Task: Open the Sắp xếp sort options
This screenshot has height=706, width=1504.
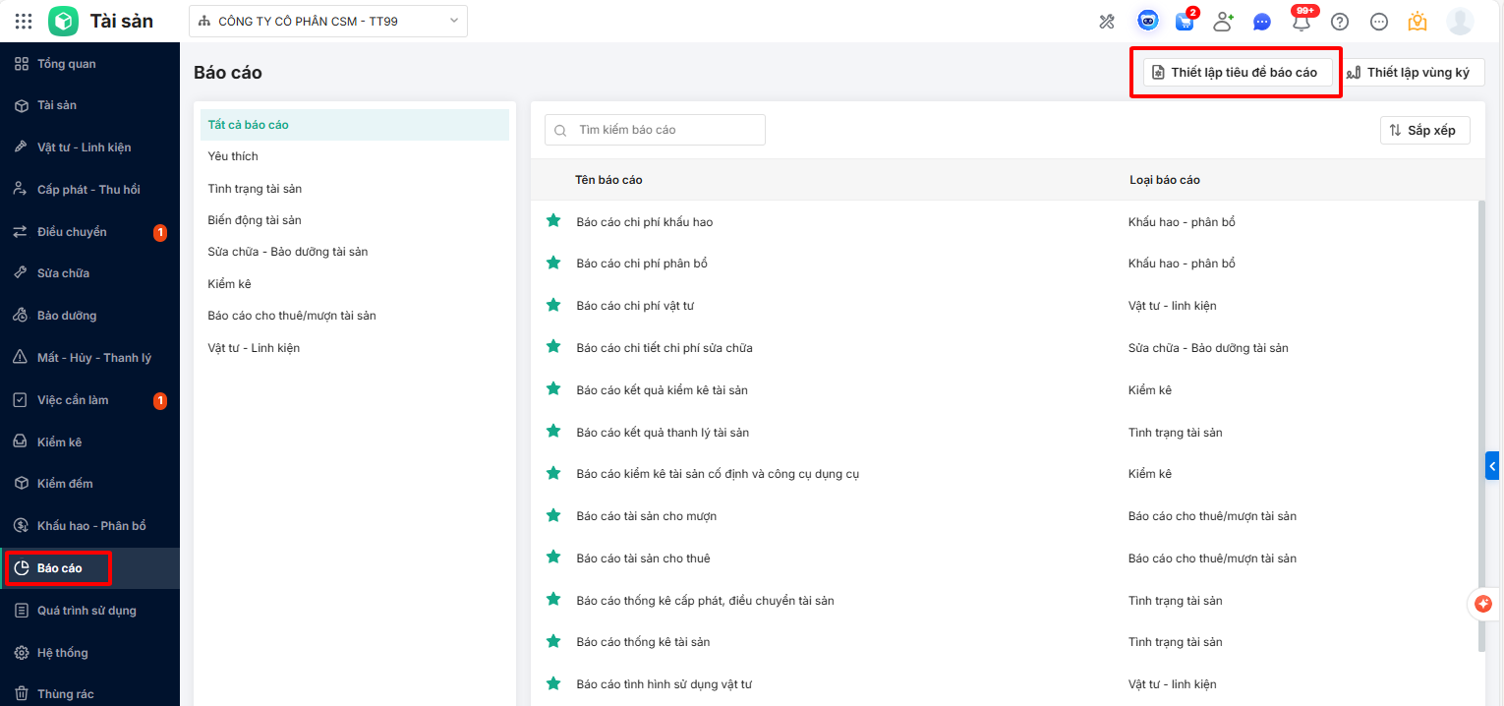Action: point(1424,131)
